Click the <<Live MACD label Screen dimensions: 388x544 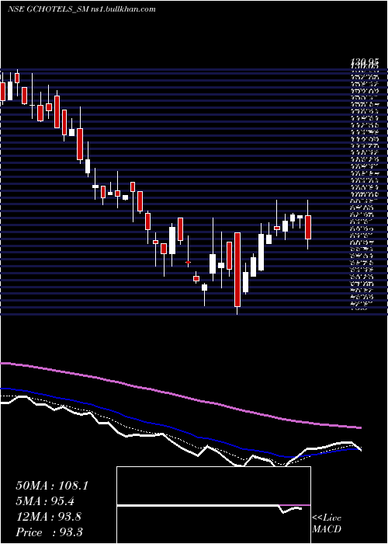(327, 524)
